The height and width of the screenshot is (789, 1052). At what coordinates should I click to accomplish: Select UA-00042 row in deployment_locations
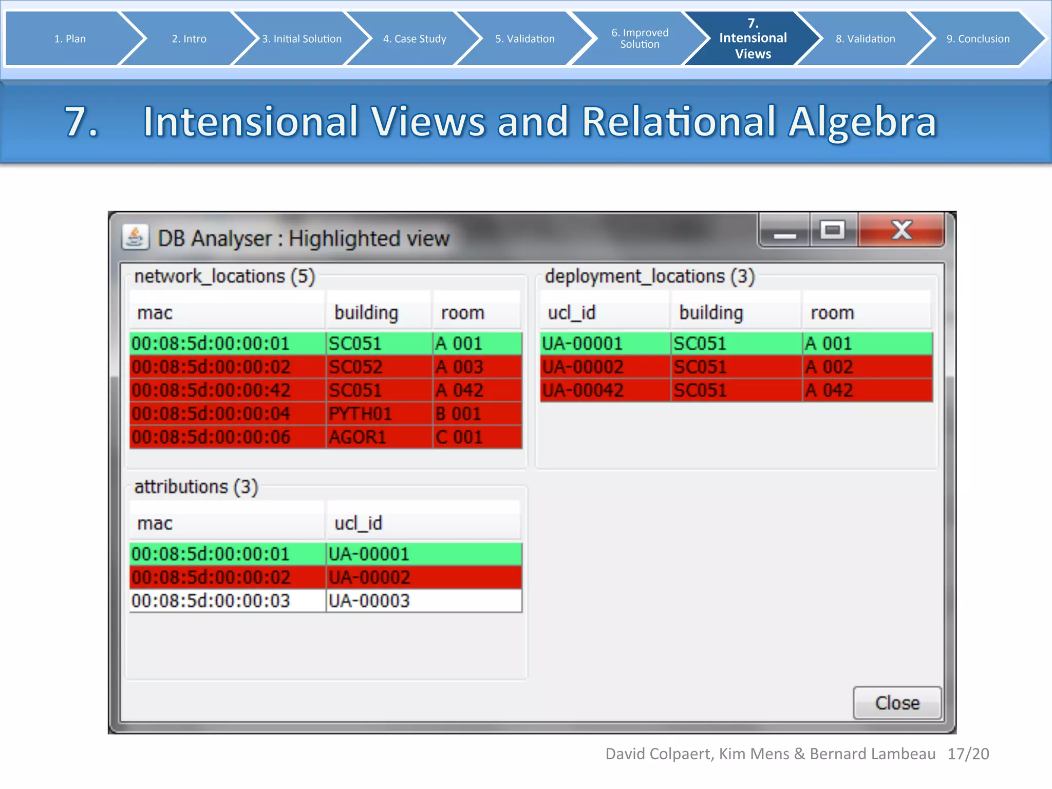(736, 391)
